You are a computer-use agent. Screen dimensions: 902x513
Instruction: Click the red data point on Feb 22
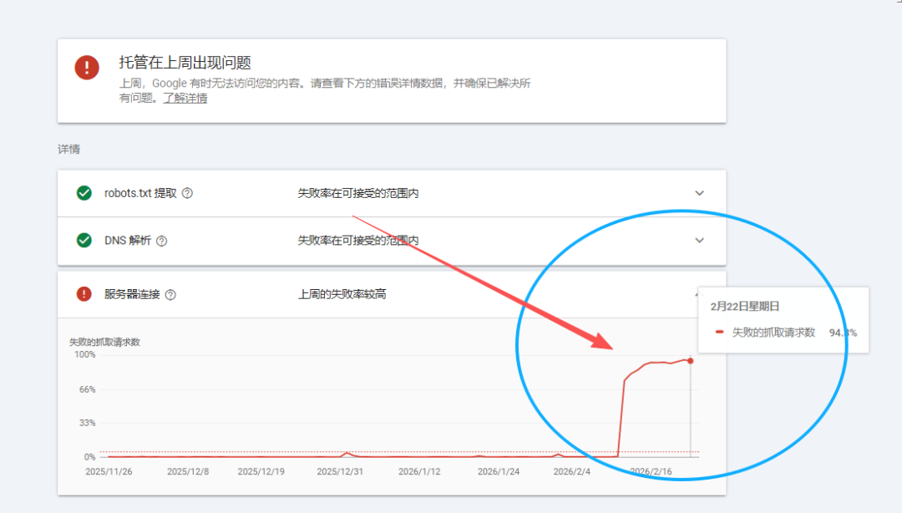tap(691, 361)
